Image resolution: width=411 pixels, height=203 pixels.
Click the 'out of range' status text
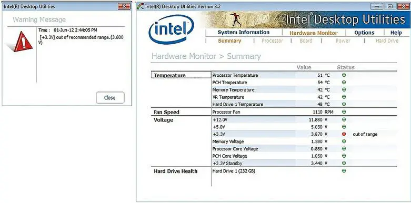pyautogui.click(x=365, y=134)
